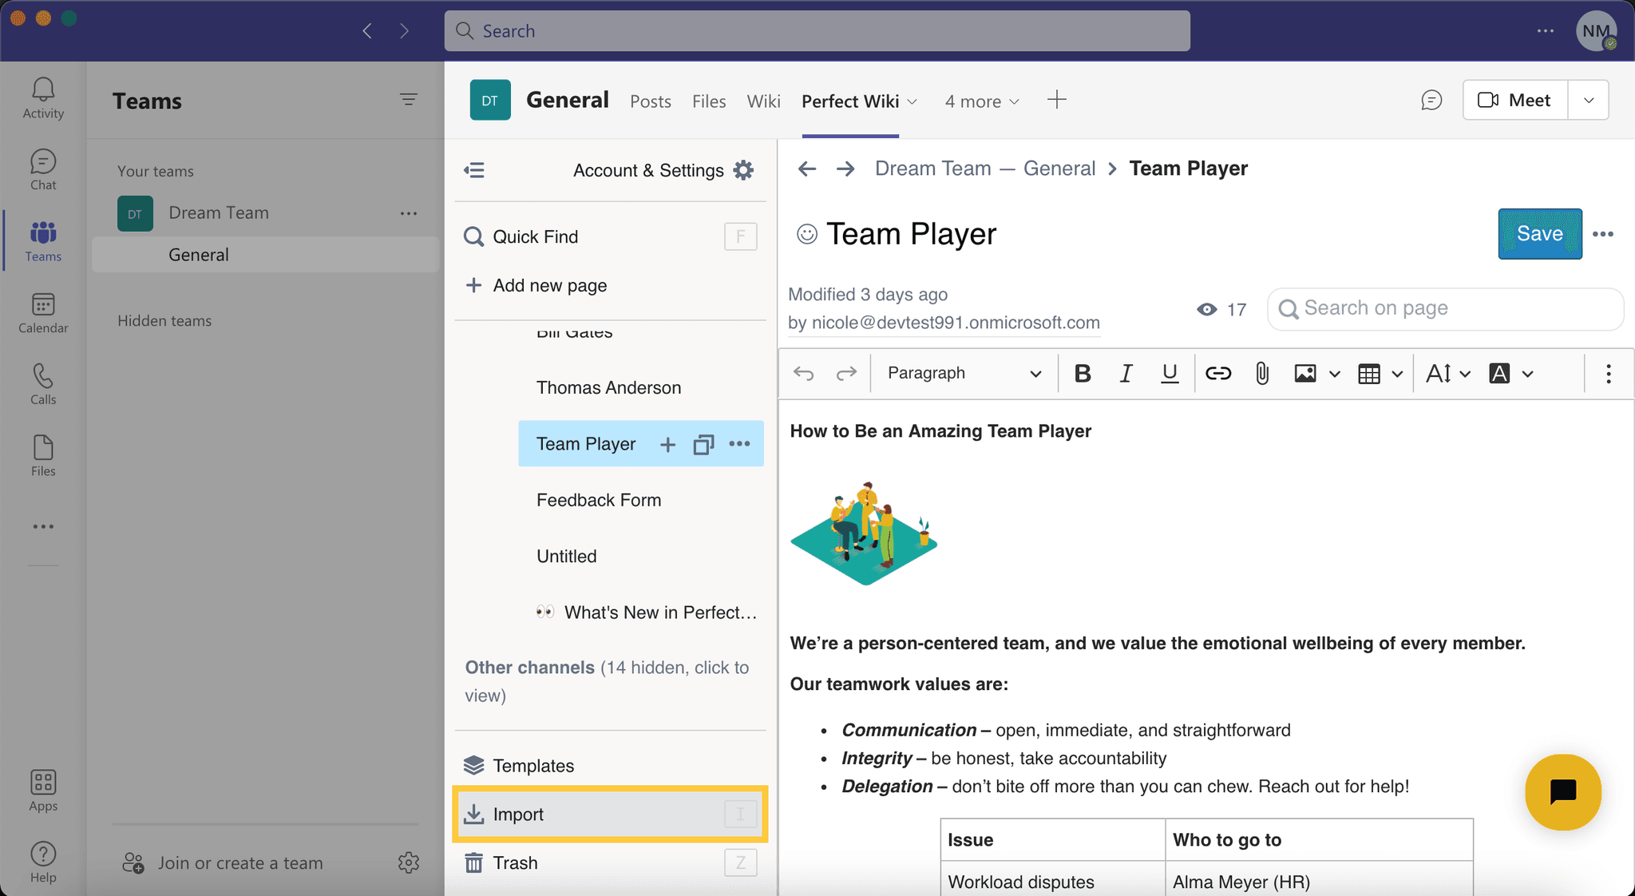The width and height of the screenshot is (1635, 896).
Task: Switch to the Posts tab
Action: 651,101
